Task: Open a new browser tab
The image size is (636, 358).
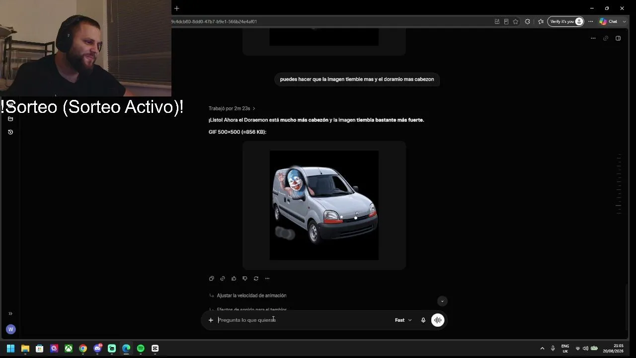Action: point(176,8)
